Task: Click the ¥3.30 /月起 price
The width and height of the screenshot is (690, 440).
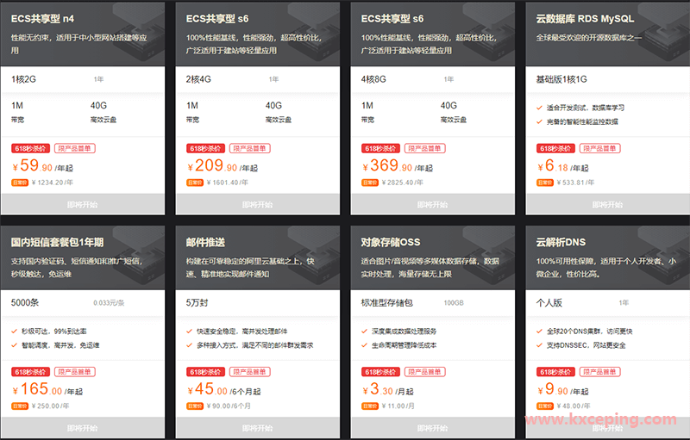Action: point(388,389)
